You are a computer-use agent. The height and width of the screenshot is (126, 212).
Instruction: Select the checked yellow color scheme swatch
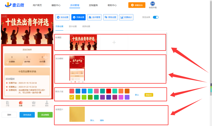coord(72,97)
